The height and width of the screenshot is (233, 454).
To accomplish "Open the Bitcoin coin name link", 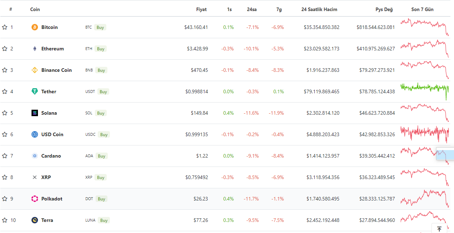I will [49, 27].
